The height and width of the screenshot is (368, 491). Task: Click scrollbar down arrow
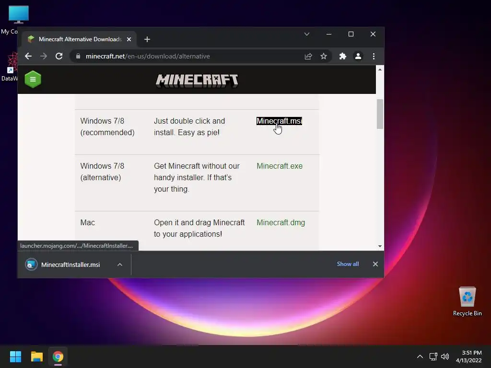coord(380,246)
